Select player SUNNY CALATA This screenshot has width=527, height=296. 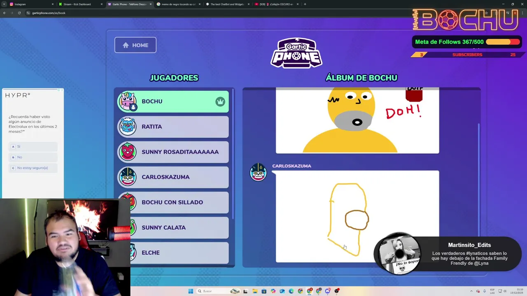[173, 227]
